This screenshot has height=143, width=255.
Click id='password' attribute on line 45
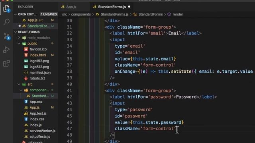click(x=131, y=116)
